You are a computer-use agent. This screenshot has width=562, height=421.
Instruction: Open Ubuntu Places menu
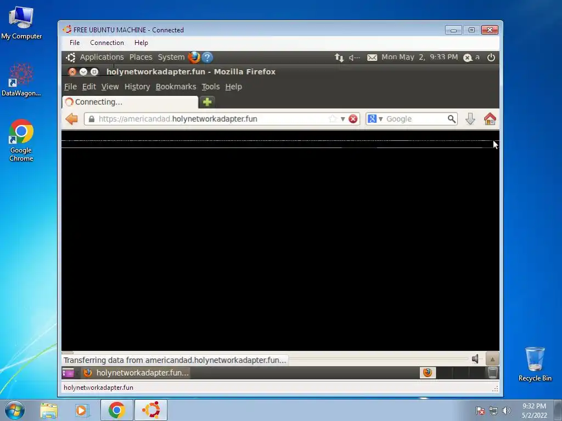coord(141,57)
